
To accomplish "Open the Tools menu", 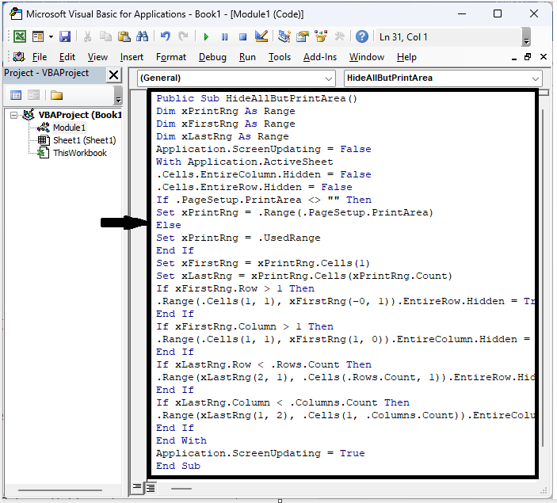I will tap(279, 57).
